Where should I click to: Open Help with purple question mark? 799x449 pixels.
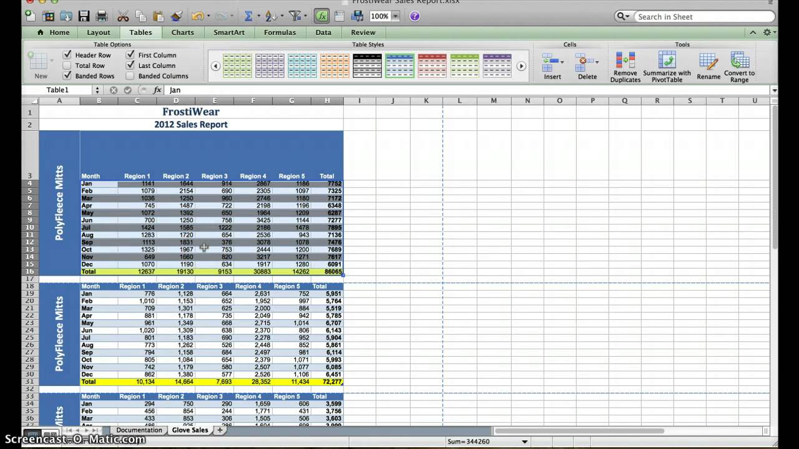tap(414, 16)
